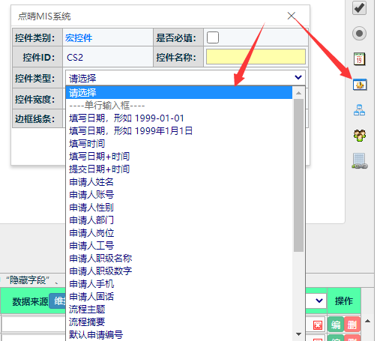Click the green 编 edit button
Viewport: 380px width, 341px height.
[x=336, y=325]
